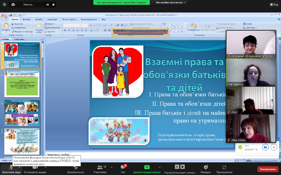Click blue folder icon in USB popup
The height and width of the screenshot is (175, 281).
click(x=265, y=147)
